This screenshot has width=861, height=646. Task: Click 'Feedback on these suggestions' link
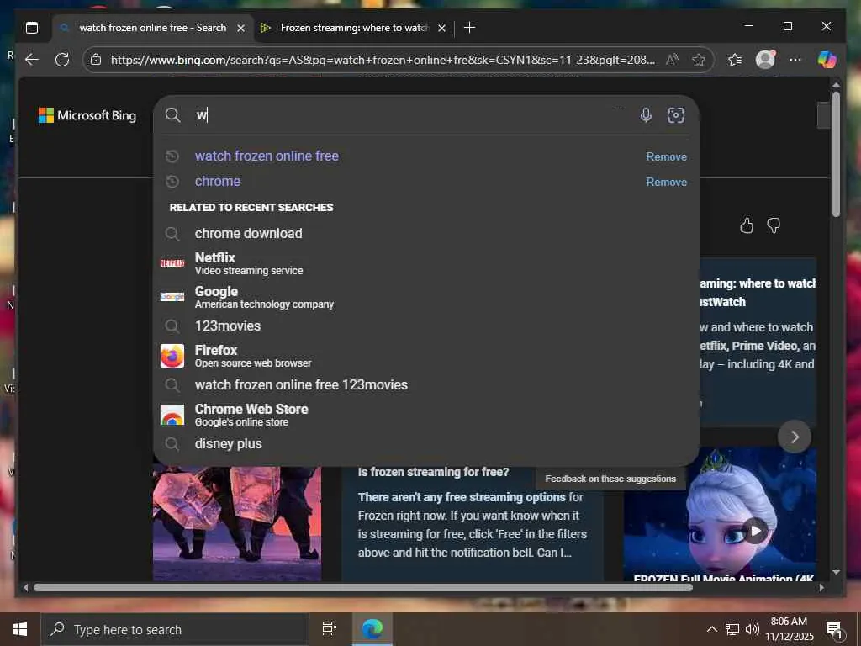610,479
